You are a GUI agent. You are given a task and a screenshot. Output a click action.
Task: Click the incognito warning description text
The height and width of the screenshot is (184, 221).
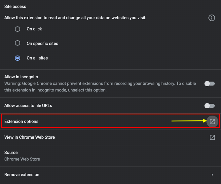click(99, 87)
